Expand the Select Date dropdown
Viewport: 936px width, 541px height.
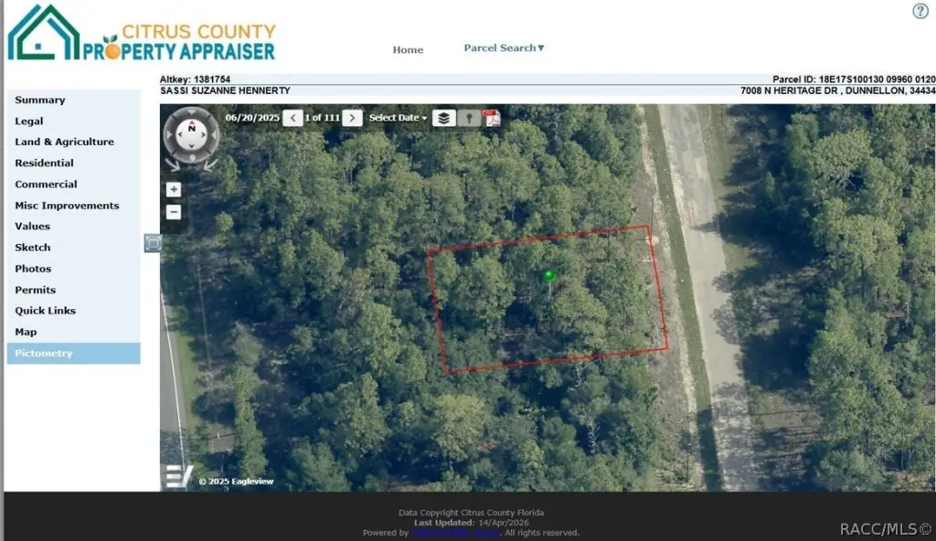(398, 118)
